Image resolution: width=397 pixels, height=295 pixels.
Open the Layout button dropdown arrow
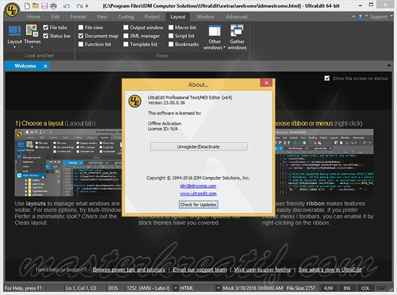click(15, 47)
